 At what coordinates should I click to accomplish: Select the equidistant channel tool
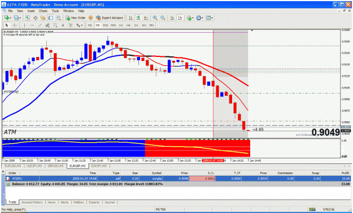(x=47, y=25)
